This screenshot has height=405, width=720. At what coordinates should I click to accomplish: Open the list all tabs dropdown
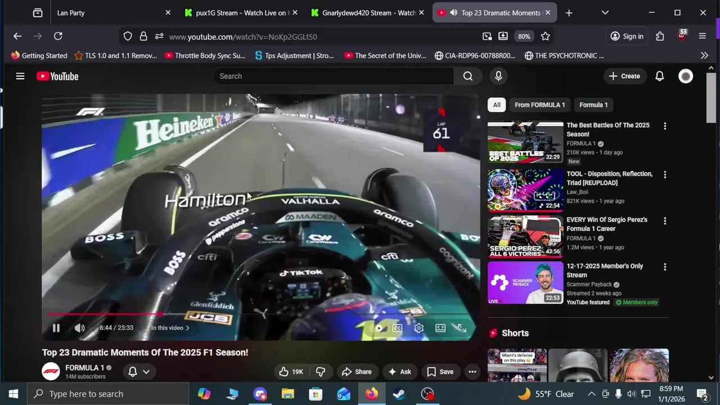[605, 12]
